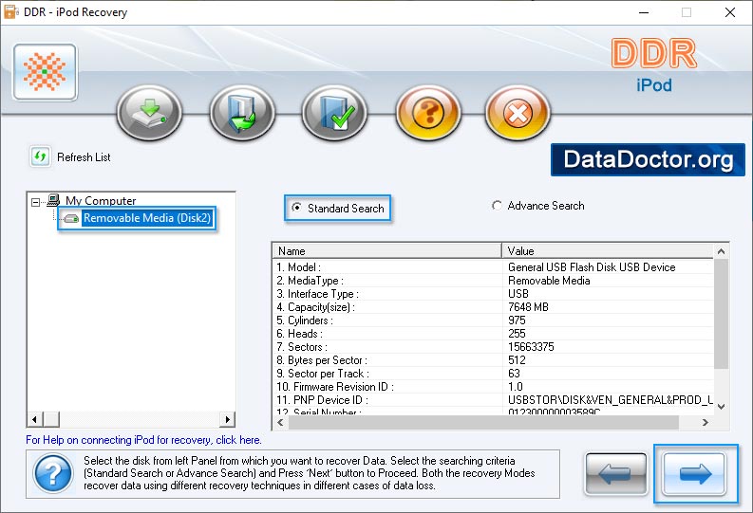Click the DDR app icon in title bar
753x513 pixels.
click(10, 12)
